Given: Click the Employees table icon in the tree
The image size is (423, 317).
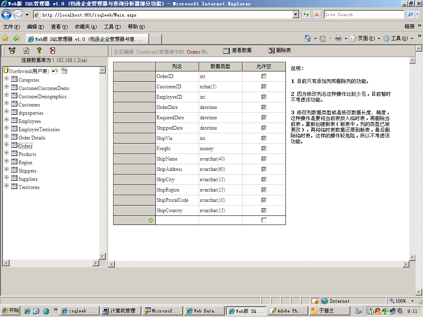Looking at the screenshot, I should click(14, 120).
